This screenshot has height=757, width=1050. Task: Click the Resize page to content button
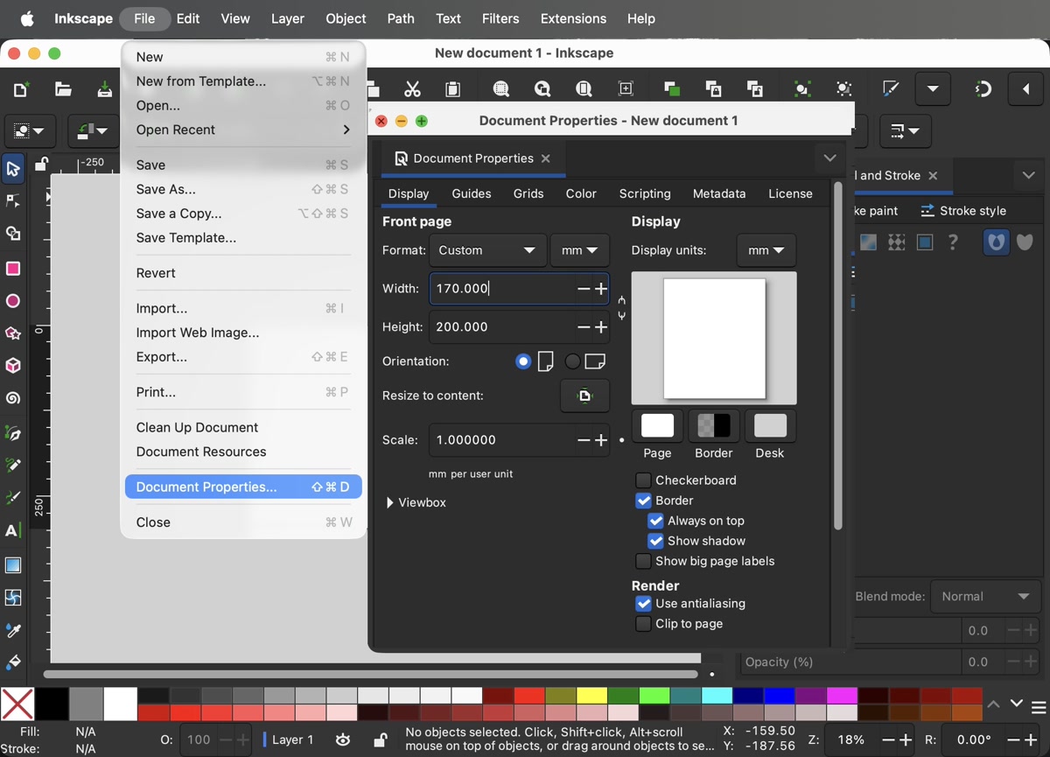[584, 396]
